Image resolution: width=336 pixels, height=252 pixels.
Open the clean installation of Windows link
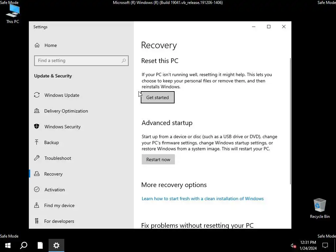[x=202, y=199]
